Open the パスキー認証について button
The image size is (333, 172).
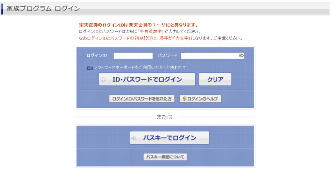click(165, 157)
